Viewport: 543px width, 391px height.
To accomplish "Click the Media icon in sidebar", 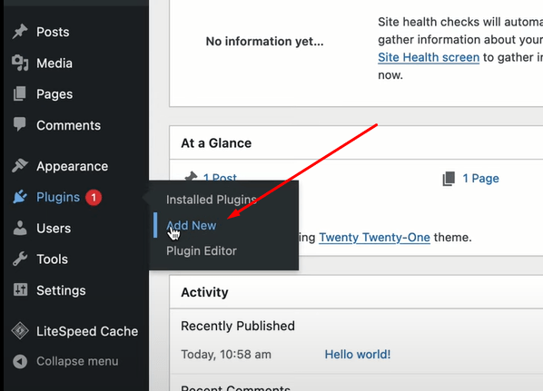I will pos(20,63).
